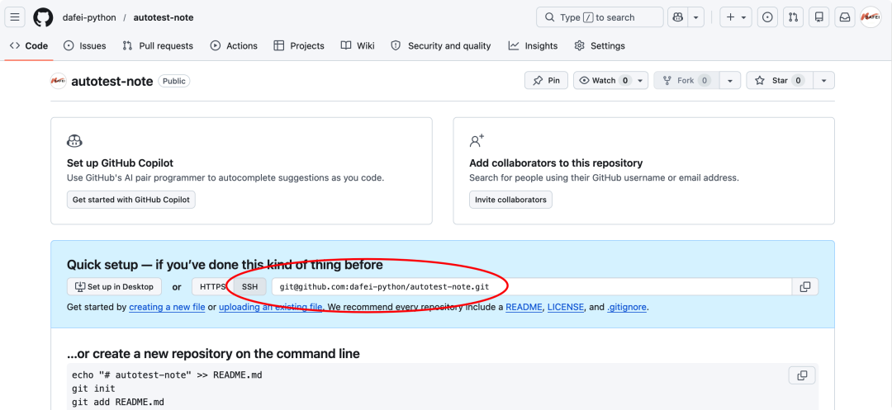Click the search bar field

600,17
